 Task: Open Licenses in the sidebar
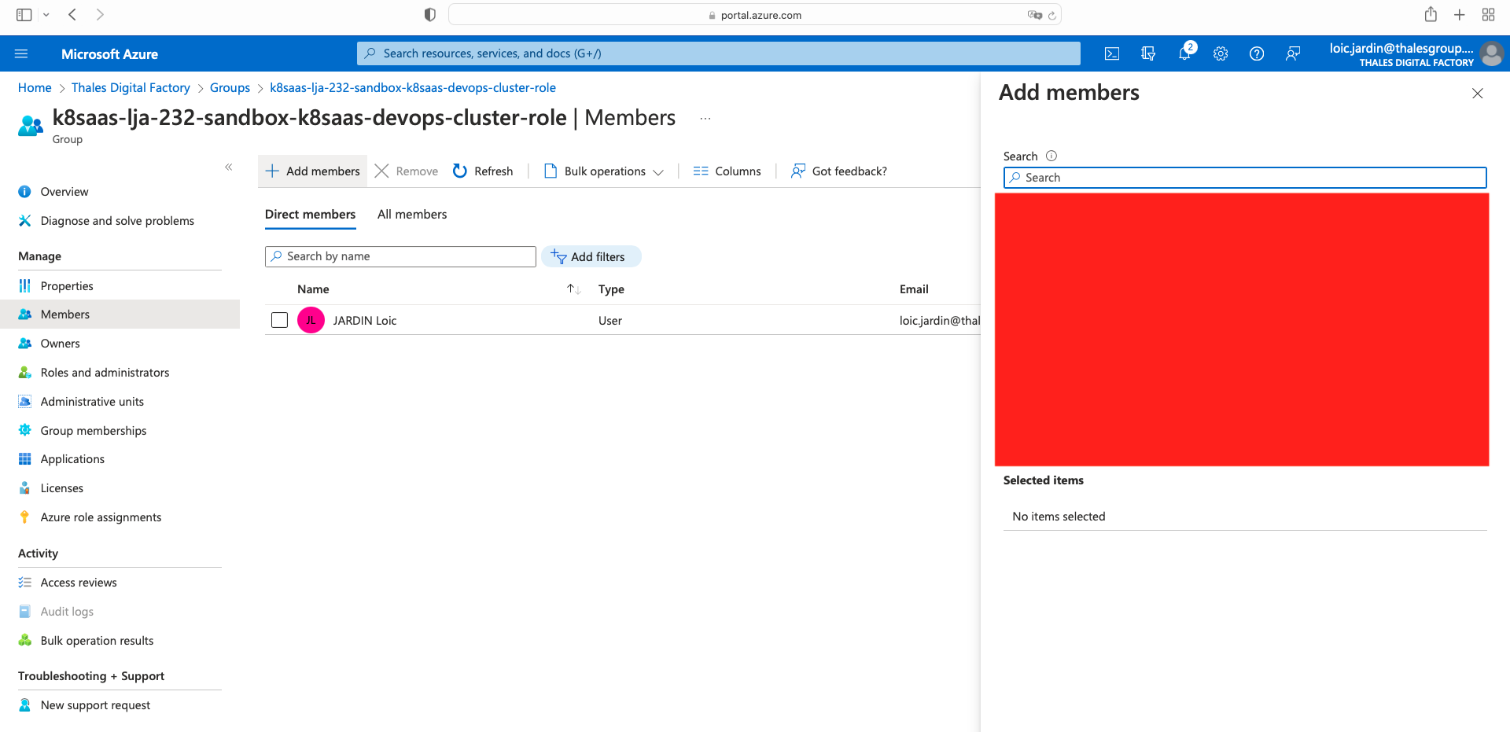pos(61,488)
